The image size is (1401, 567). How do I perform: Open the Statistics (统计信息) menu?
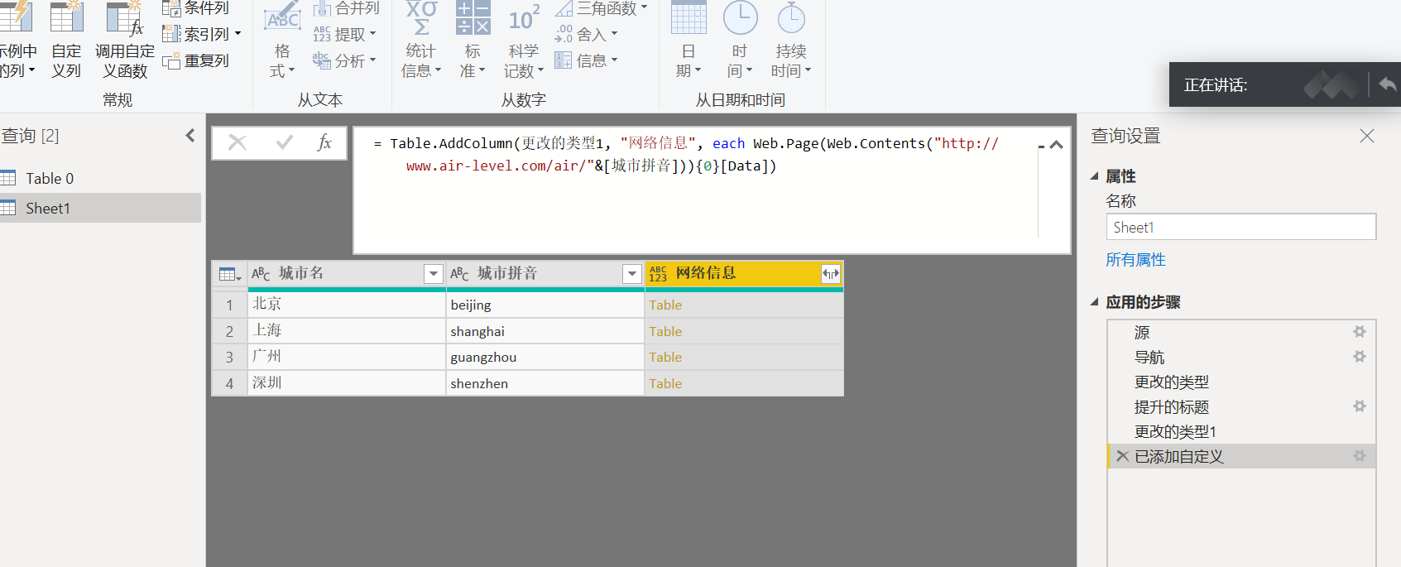click(x=421, y=40)
